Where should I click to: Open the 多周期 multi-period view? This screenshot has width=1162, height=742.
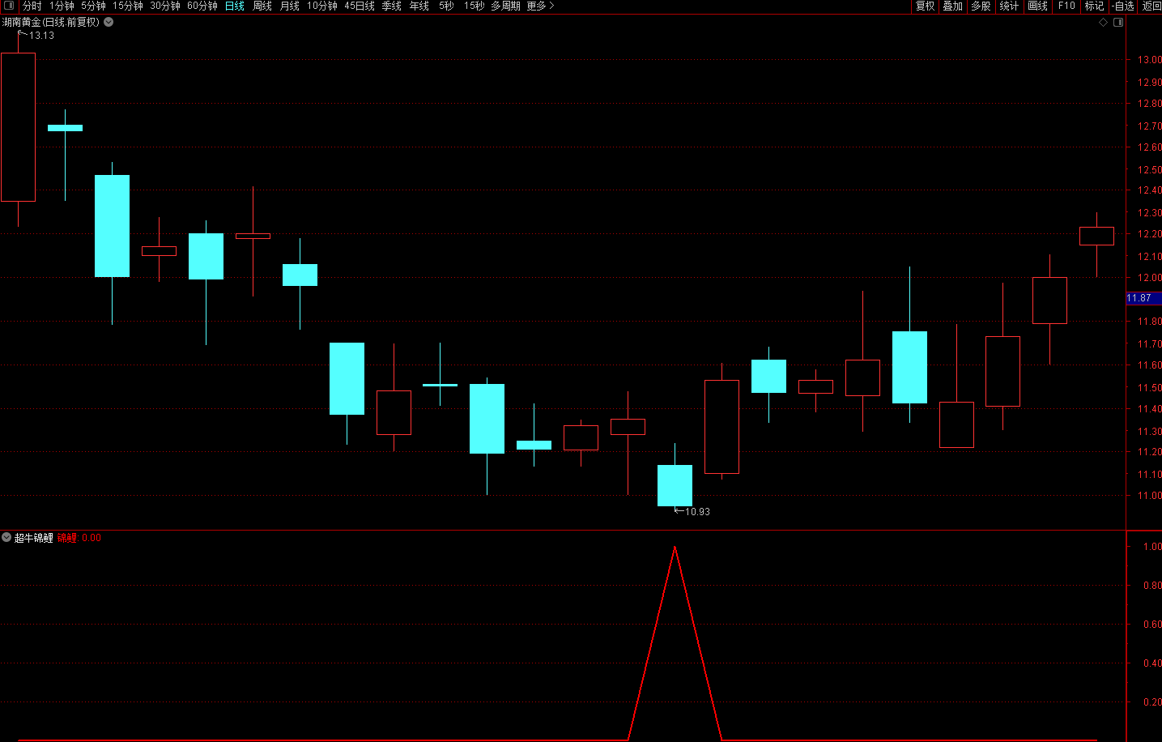coord(505,6)
